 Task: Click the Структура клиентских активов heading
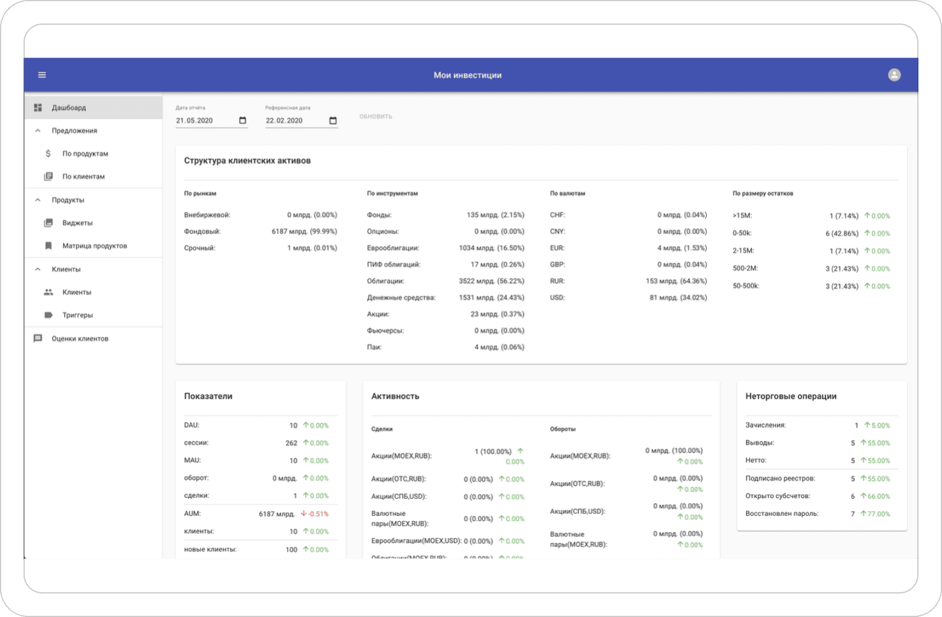click(247, 161)
